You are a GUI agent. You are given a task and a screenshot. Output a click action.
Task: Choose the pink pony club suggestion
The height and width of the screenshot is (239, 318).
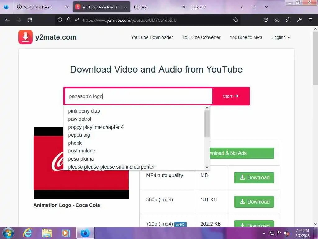point(134,111)
